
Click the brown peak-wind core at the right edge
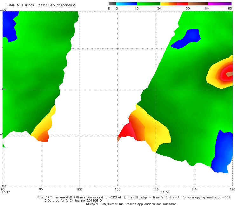click(x=230, y=74)
